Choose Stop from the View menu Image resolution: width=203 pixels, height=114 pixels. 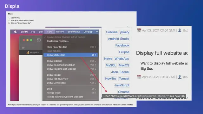tap(70, 89)
